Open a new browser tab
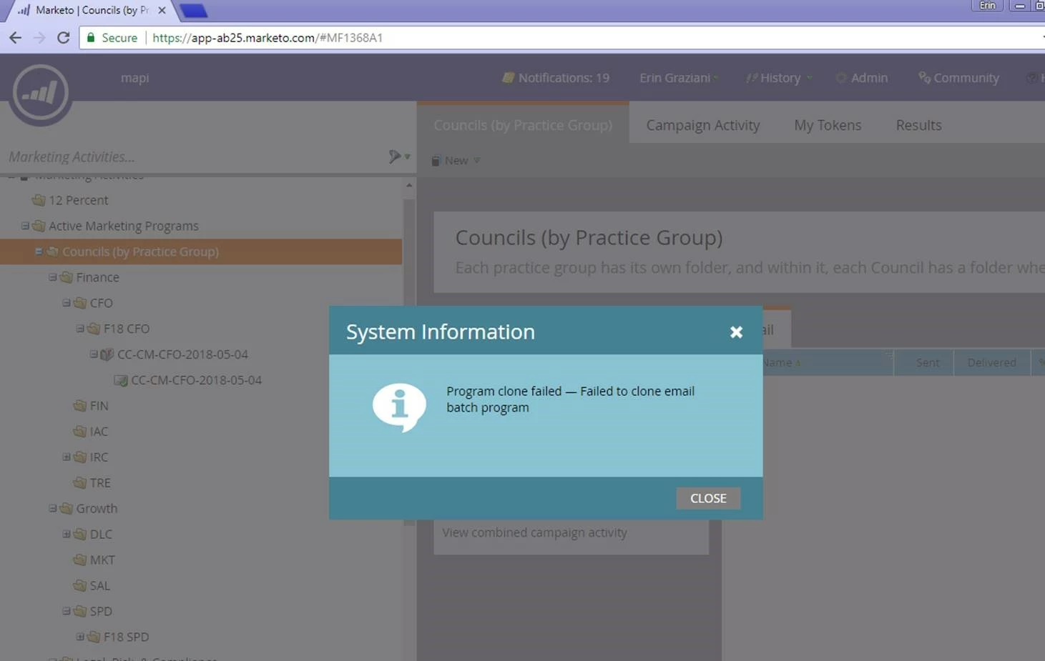1045x661 pixels. pyautogui.click(x=193, y=11)
